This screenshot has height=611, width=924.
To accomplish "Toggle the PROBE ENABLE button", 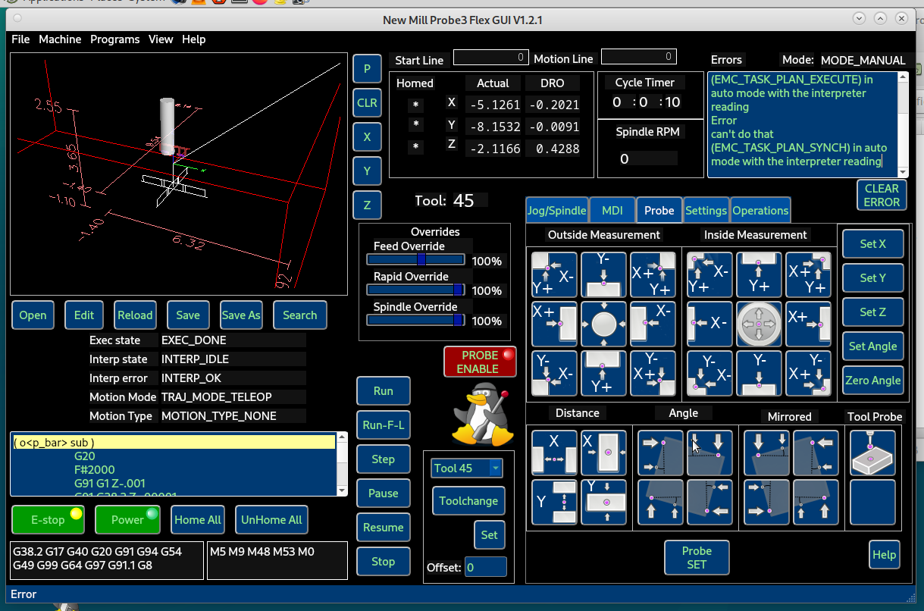I will coord(480,362).
